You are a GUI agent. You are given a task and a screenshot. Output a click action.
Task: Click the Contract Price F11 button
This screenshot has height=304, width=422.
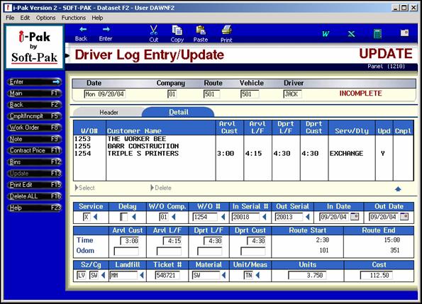(x=35, y=150)
